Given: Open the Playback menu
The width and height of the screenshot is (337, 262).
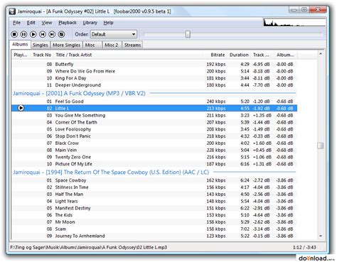Looking at the screenshot, I should 68,23.
